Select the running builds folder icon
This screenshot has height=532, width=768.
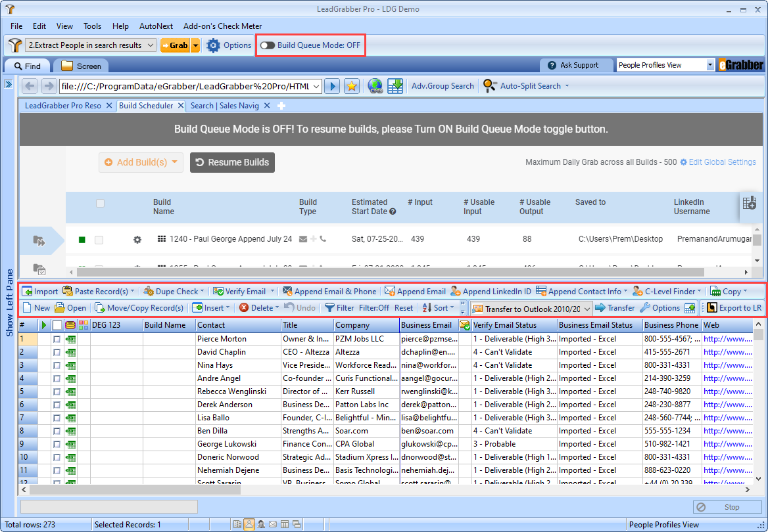39,240
